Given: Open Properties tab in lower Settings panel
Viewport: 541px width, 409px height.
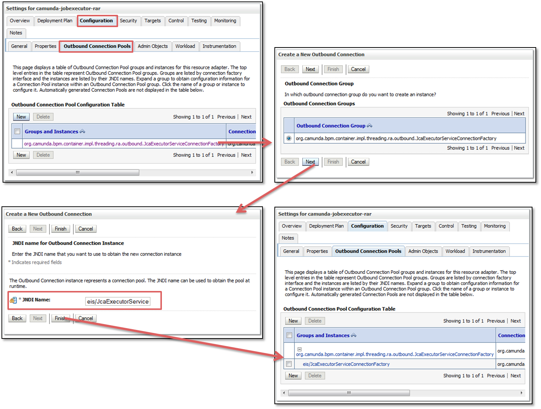Looking at the screenshot, I should tap(317, 251).
